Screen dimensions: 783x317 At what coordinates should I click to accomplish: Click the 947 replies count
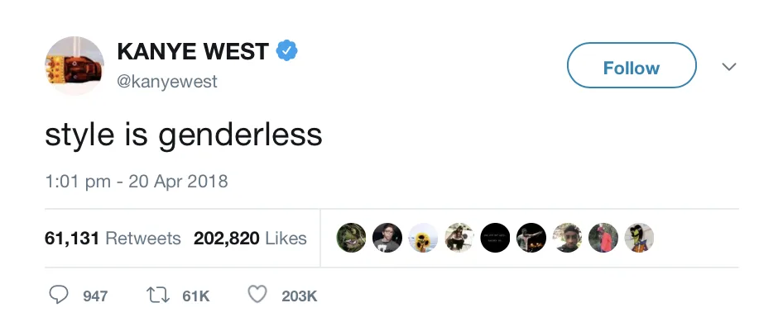(95, 296)
